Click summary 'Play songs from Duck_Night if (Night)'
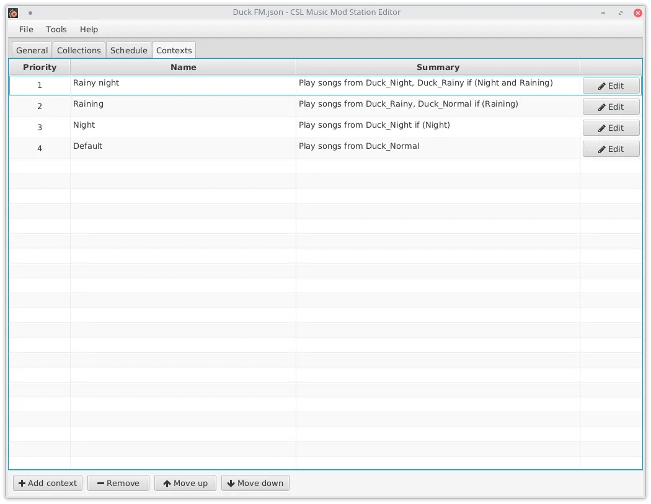 pyautogui.click(x=374, y=125)
